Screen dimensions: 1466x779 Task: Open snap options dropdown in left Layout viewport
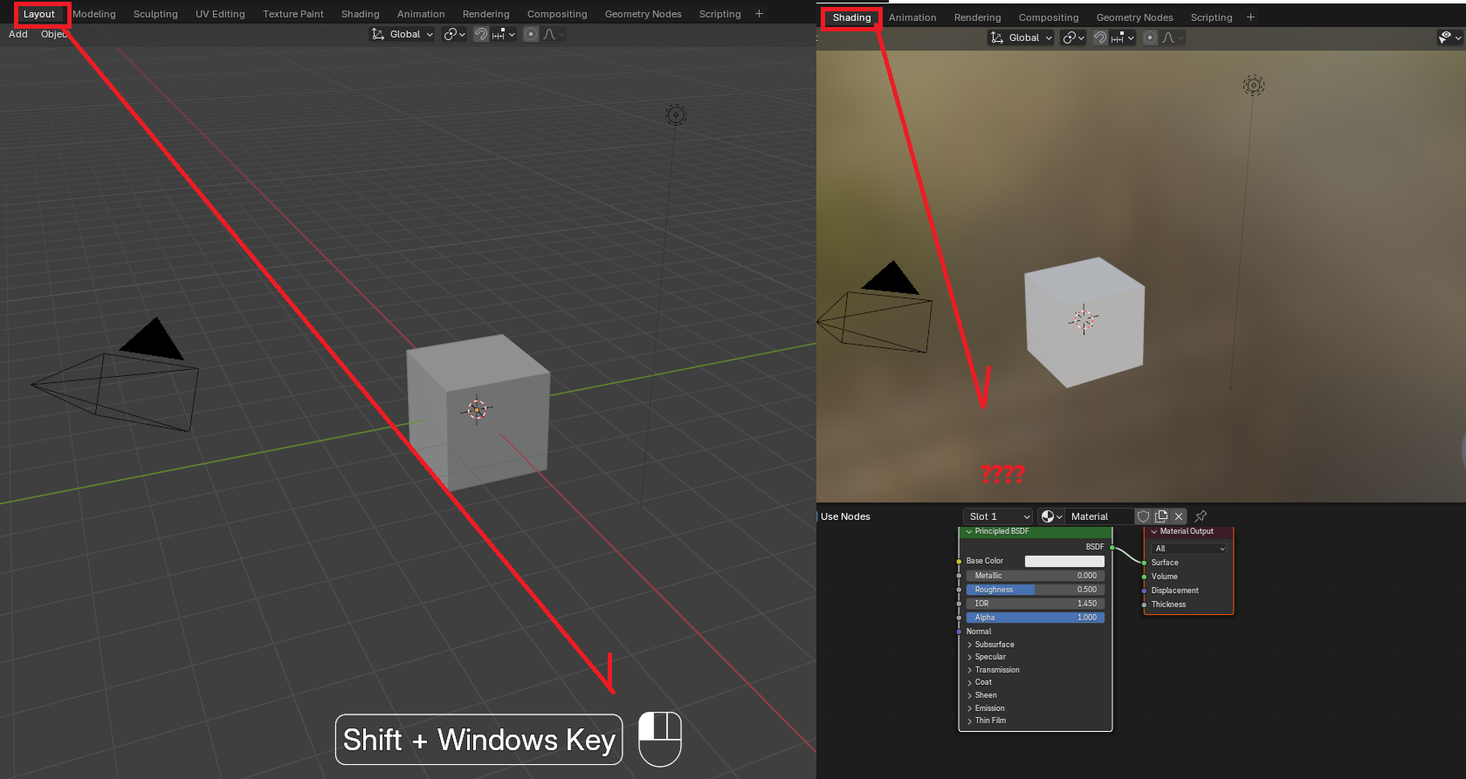pyautogui.click(x=504, y=34)
